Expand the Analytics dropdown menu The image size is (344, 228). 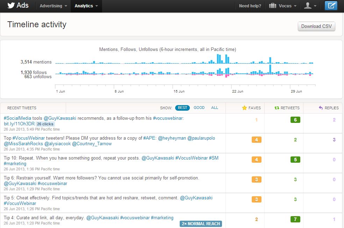point(86,6)
